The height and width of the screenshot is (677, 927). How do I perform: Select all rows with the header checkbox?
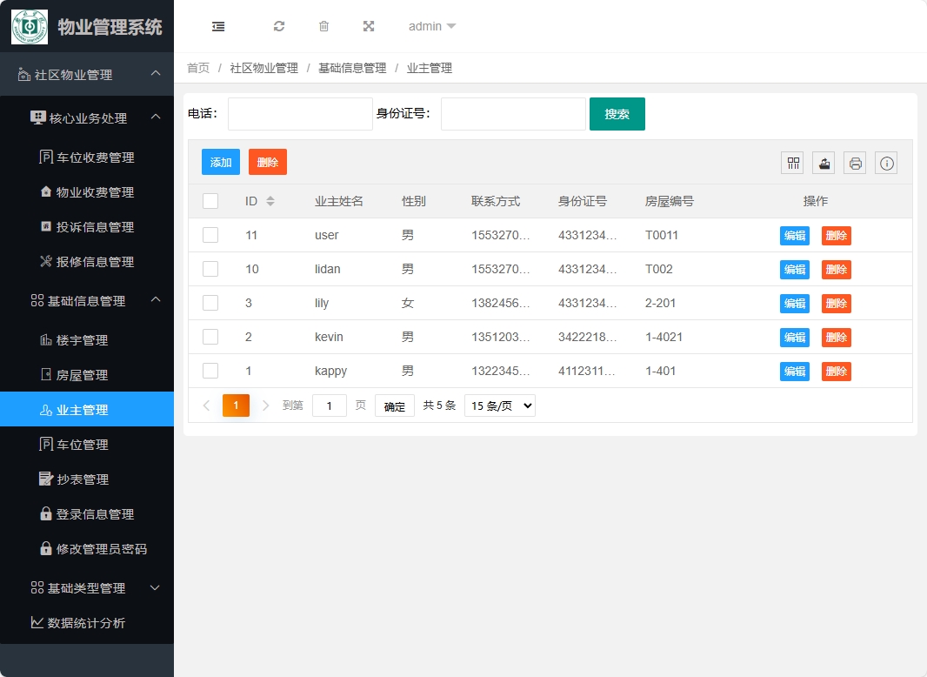[210, 200]
